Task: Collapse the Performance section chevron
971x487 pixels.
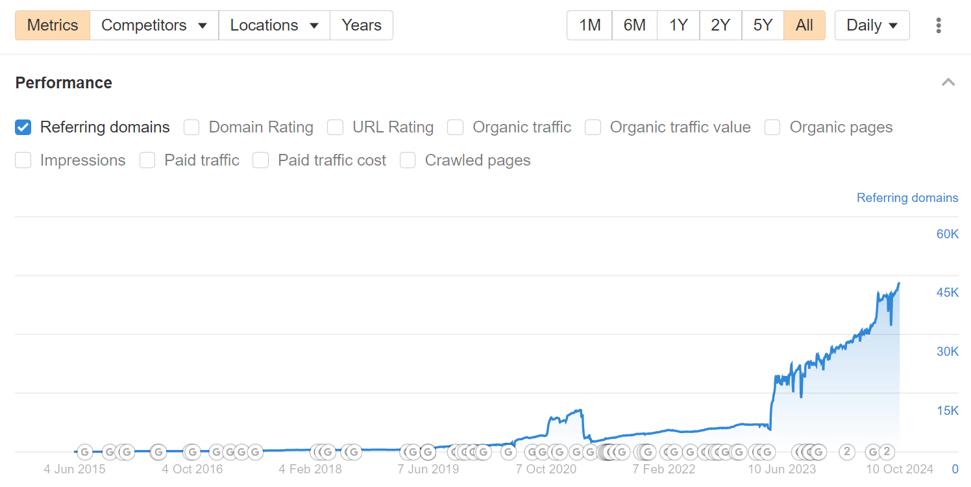Action: tap(948, 82)
